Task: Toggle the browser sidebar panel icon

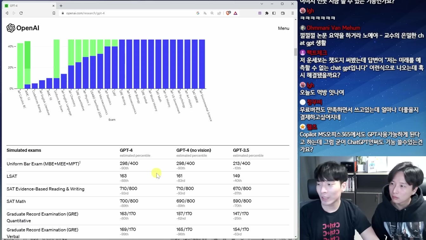Action: (x=274, y=13)
